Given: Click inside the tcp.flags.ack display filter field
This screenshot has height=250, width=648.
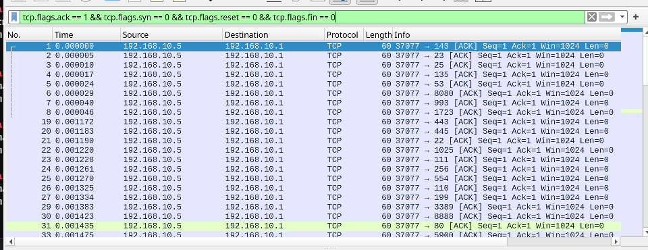Looking at the screenshot, I should pos(302,17).
